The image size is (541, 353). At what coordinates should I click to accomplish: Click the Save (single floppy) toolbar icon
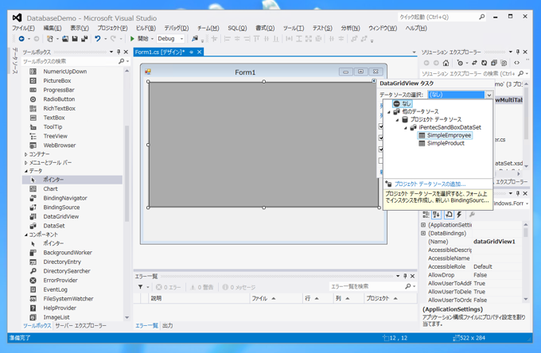[x=75, y=39]
